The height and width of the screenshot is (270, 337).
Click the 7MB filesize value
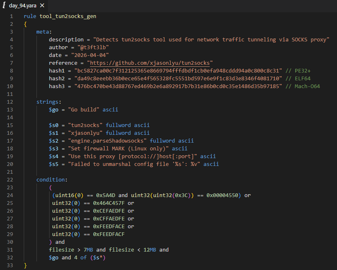tap(88, 250)
